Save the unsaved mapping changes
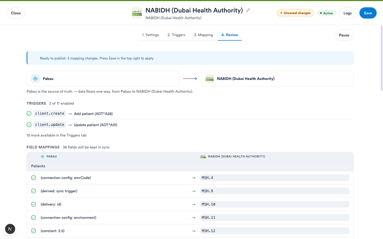Screen dimensions: 383x239 [368, 13]
